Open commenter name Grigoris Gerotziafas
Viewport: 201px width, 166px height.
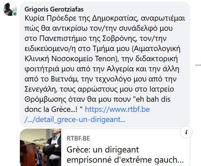tap(54, 9)
